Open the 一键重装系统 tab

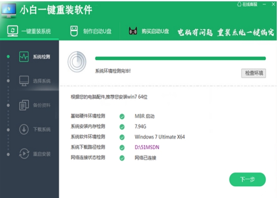tap(29, 31)
